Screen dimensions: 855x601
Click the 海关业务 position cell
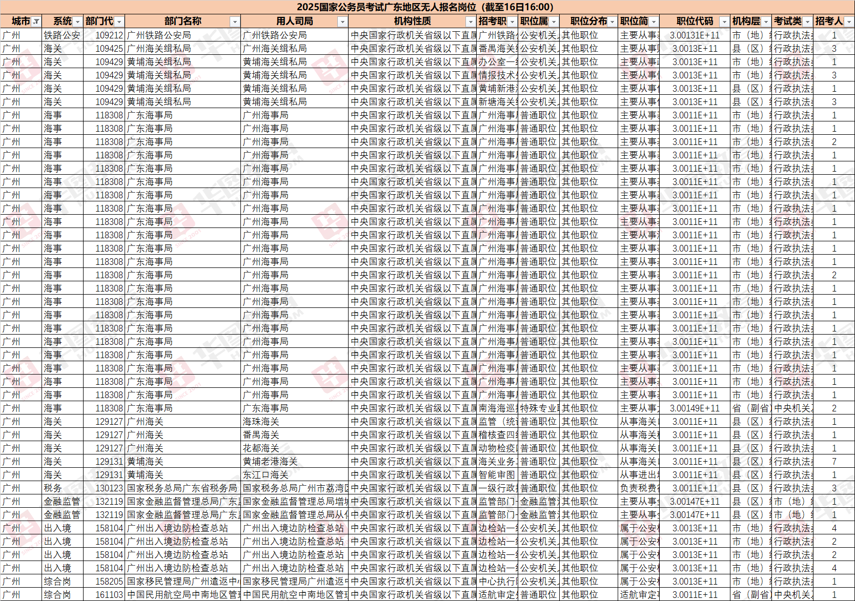pyautogui.click(x=498, y=462)
